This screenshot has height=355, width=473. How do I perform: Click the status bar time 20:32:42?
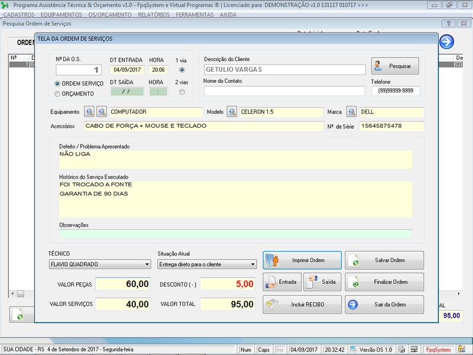(334, 350)
